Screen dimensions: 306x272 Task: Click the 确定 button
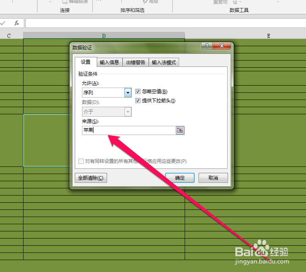(x=180, y=178)
